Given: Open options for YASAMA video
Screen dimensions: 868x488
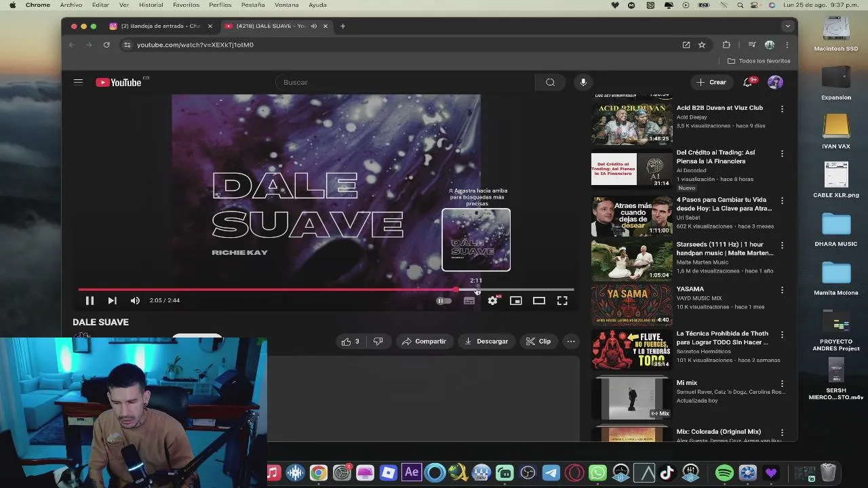Looking at the screenshot, I should (782, 290).
